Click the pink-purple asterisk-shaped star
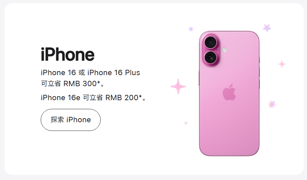This screenshot has height=180, width=307. (x=272, y=104)
